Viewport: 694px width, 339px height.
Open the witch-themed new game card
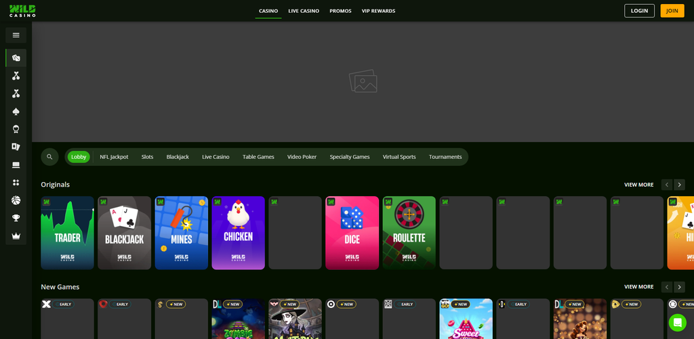pos(295,319)
